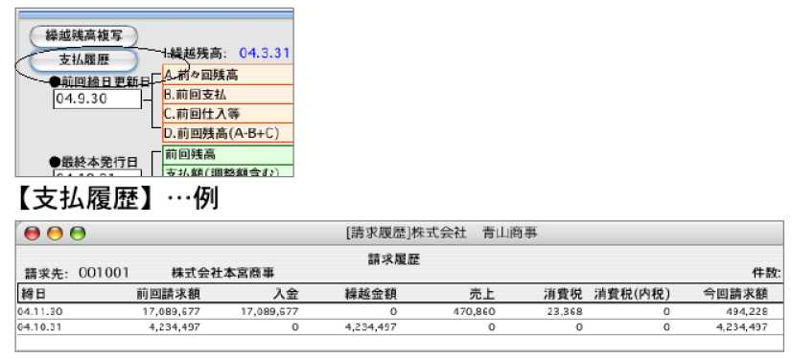Image resolution: width=792 pixels, height=358 pixels.
Task: Click the 請求先 code 001001
Action: 104,273
